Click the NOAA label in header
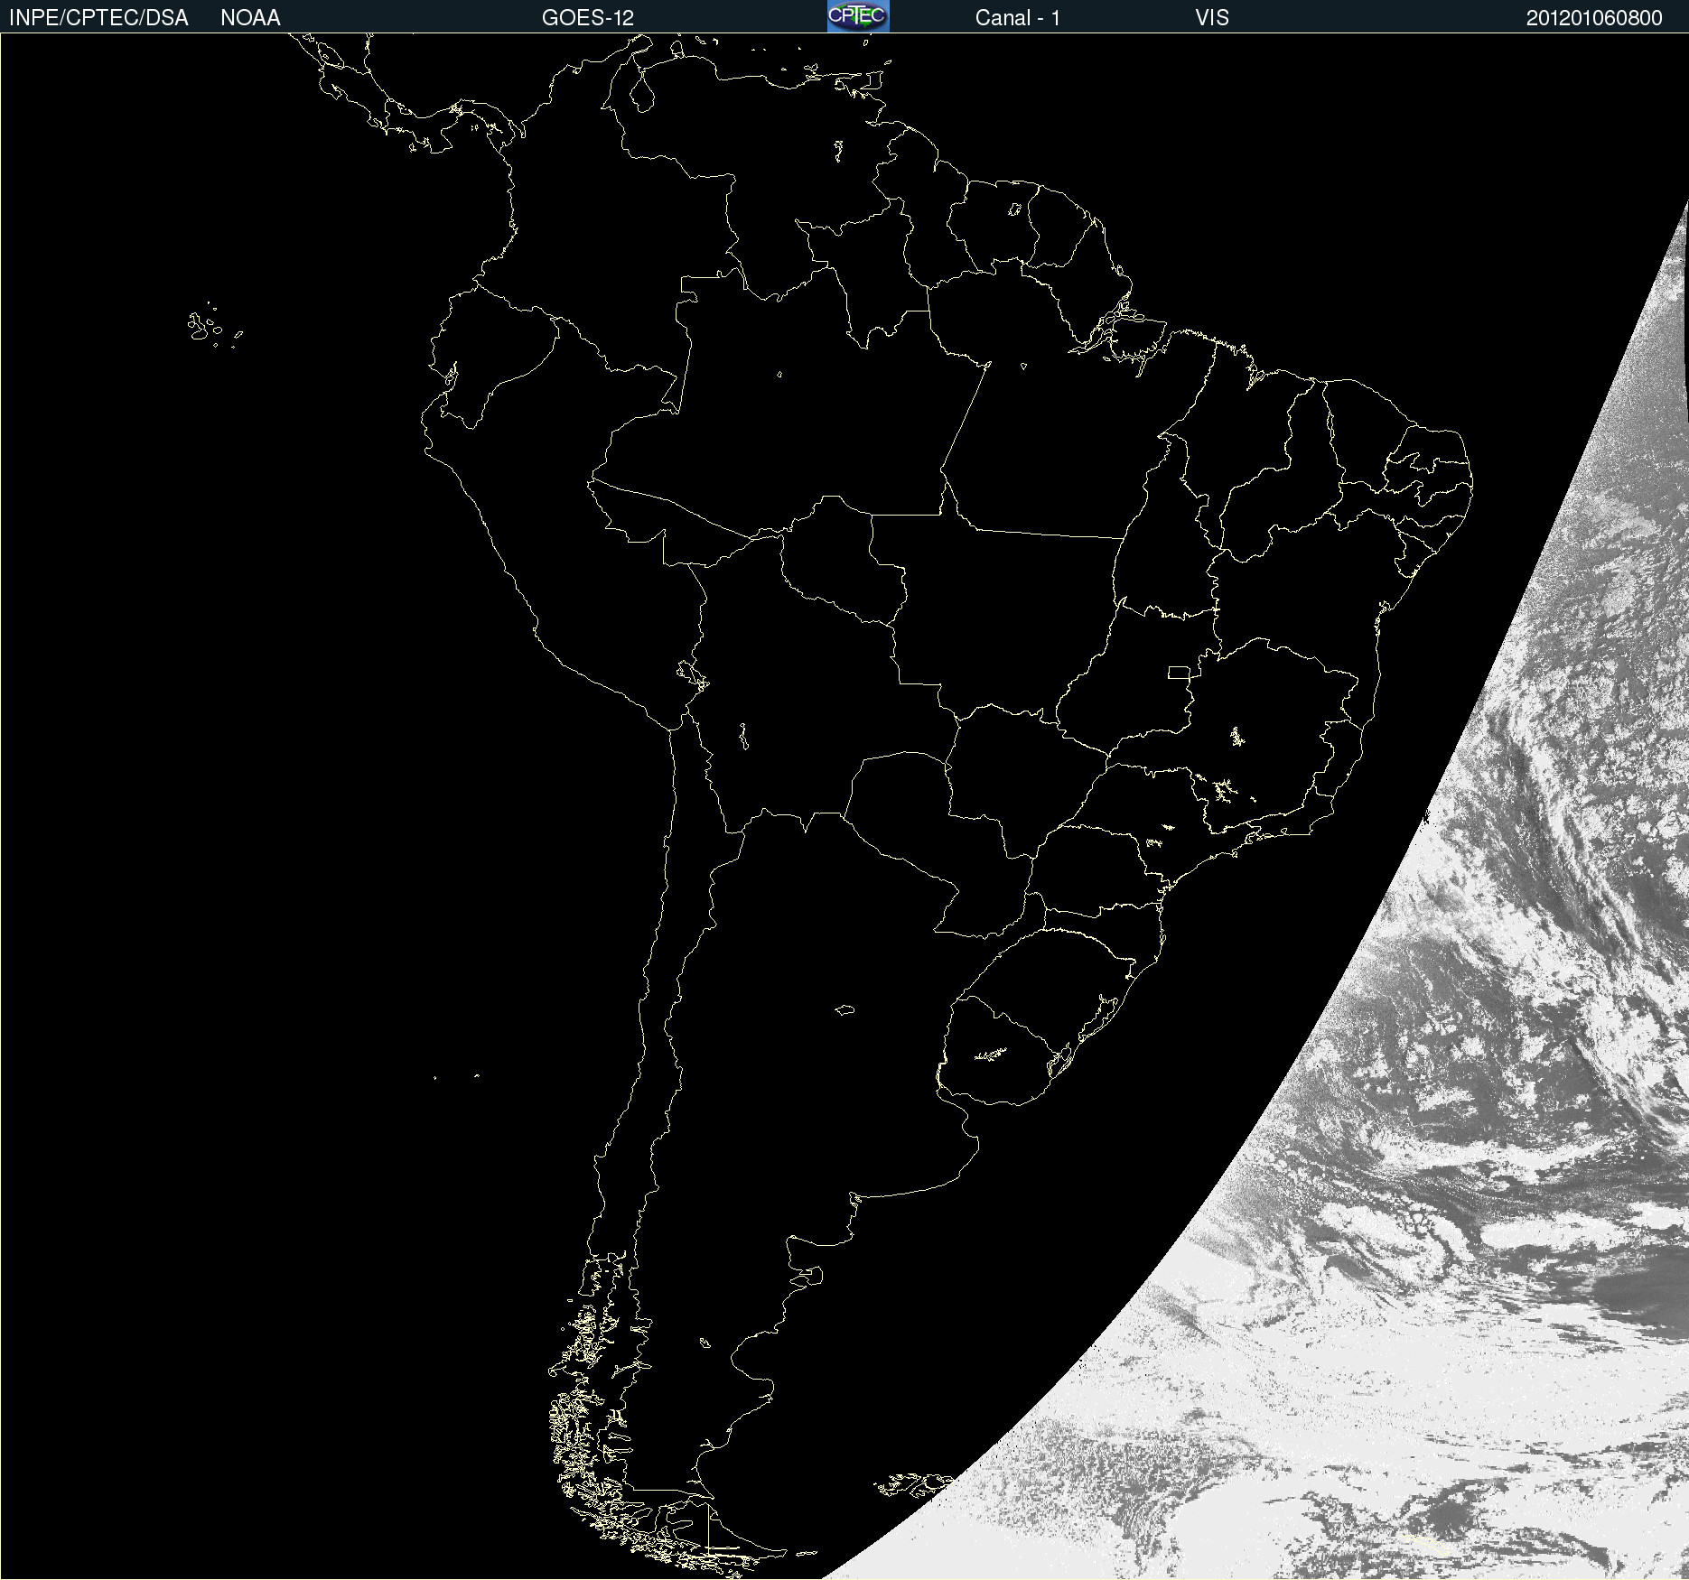This screenshot has width=1689, height=1580. tap(250, 18)
